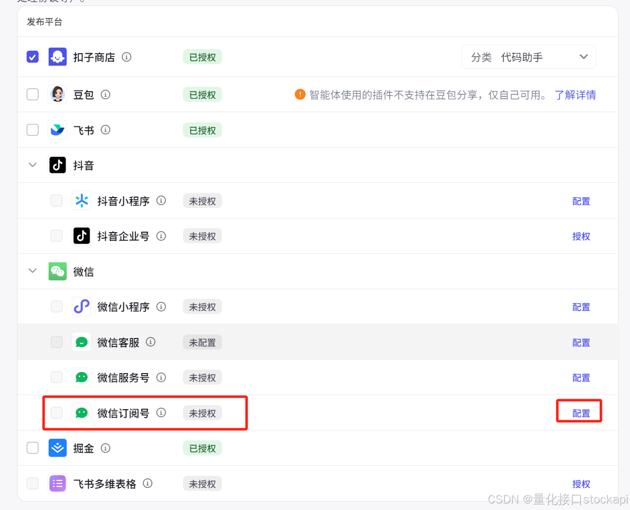Viewport: 630px width, 510px height.
Task: Tick the 微信订阅号 checkbox
Action: pyautogui.click(x=57, y=413)
